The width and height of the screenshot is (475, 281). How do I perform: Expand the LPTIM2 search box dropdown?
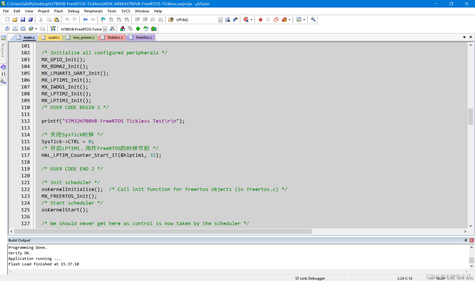click(x=220, y=20)
